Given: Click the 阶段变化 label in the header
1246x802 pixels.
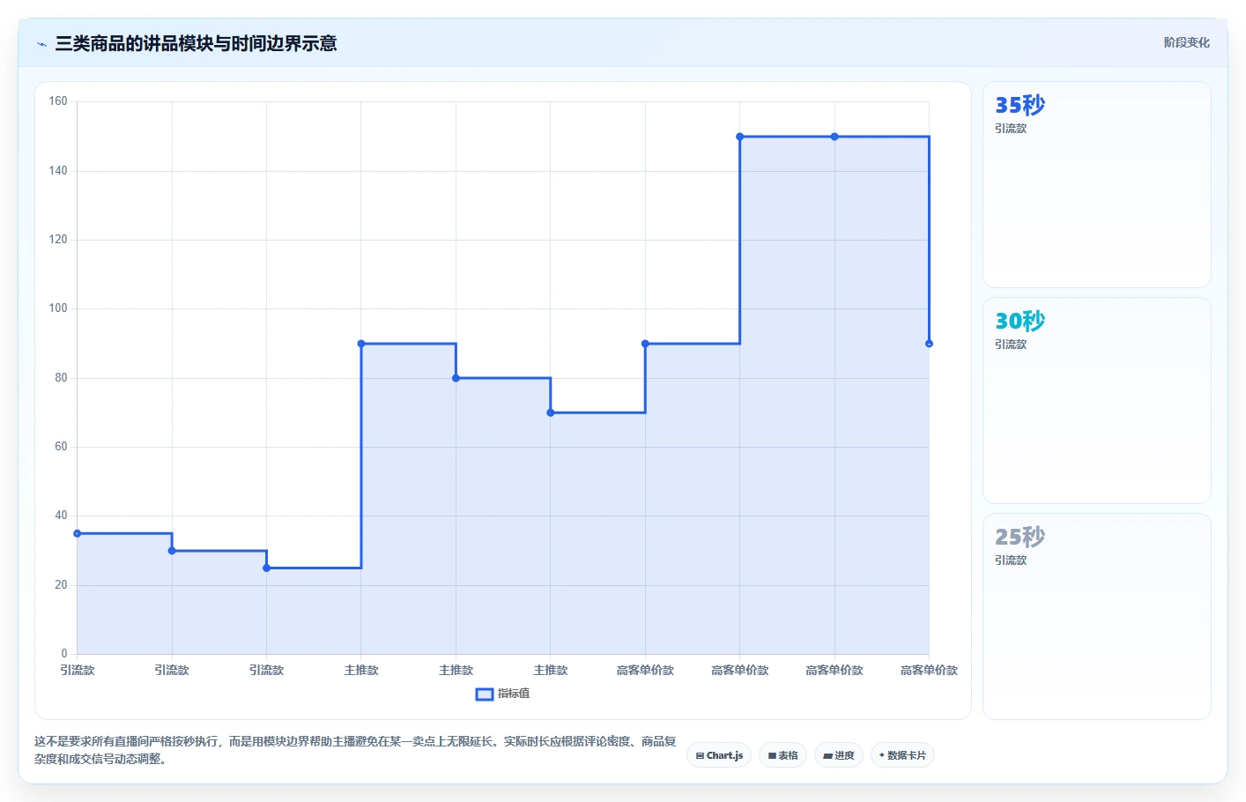Looking at the screenshot, I should click(1186, 42).
